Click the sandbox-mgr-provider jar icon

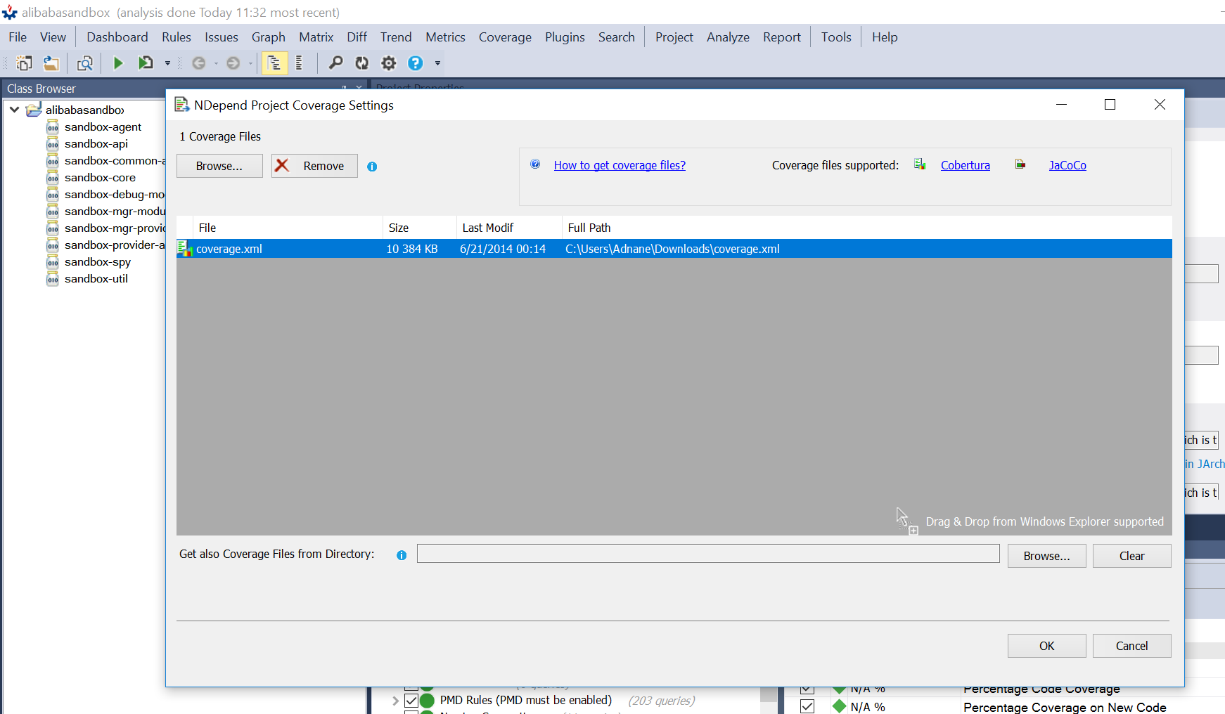click(53, 228)
